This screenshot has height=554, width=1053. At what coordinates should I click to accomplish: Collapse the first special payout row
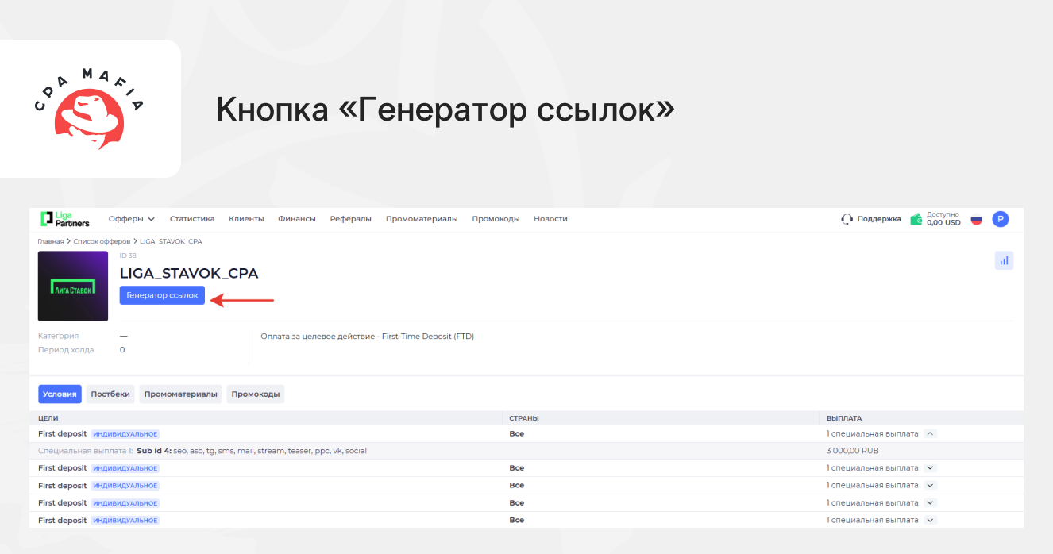[x=931, y=434]
